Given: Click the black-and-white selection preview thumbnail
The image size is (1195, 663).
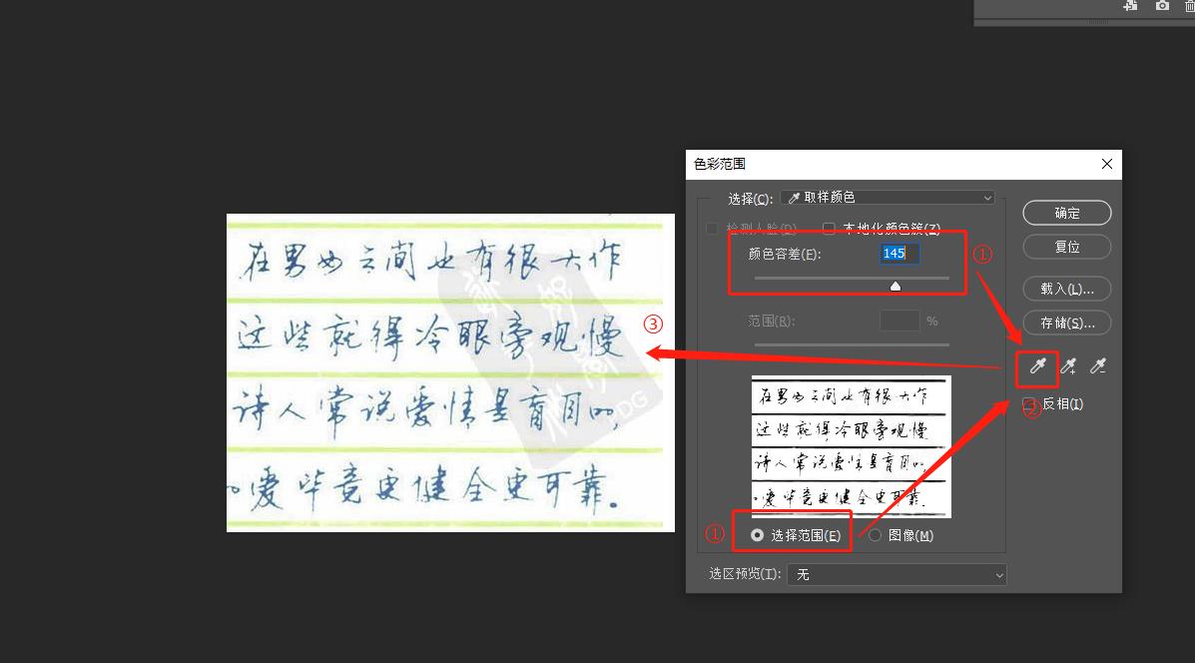Looking at the screenshot, I should pyautogui.click(x=851, y=446).
